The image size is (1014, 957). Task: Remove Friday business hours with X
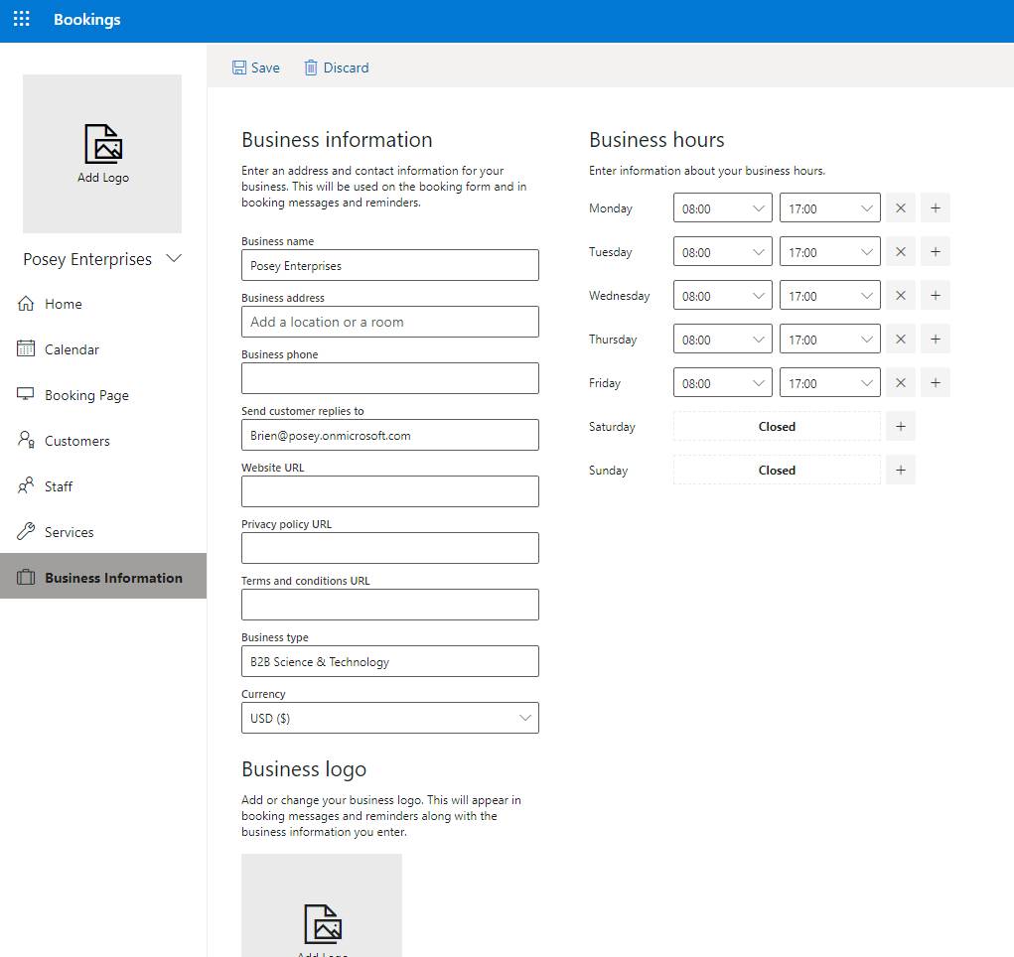(900, 383)
